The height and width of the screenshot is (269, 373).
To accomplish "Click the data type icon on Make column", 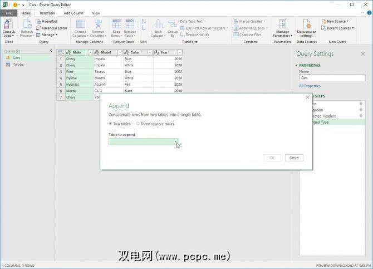I will click(68, 52).
